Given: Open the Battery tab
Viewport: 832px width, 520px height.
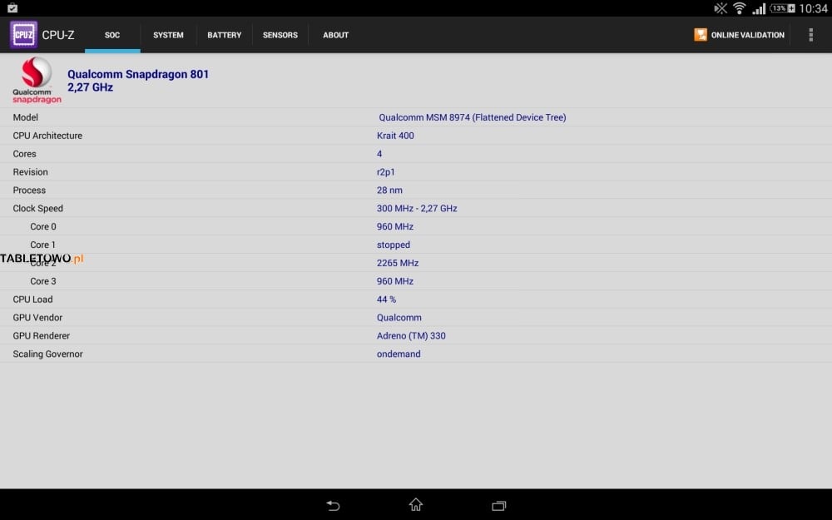Looking at the screenshot, I should 224,35.
